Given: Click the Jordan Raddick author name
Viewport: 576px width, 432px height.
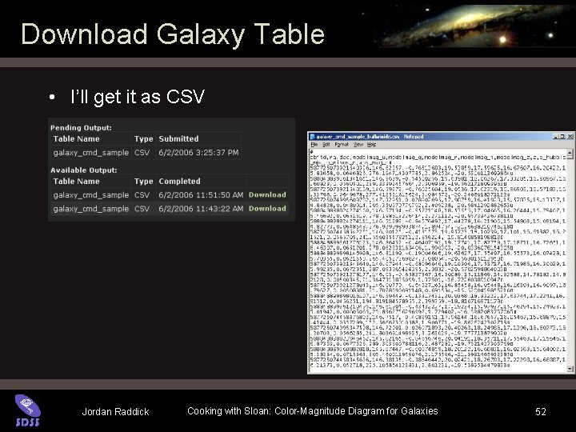Looking at the screenshot, I should pyautogui.click(x=115, y=412).
